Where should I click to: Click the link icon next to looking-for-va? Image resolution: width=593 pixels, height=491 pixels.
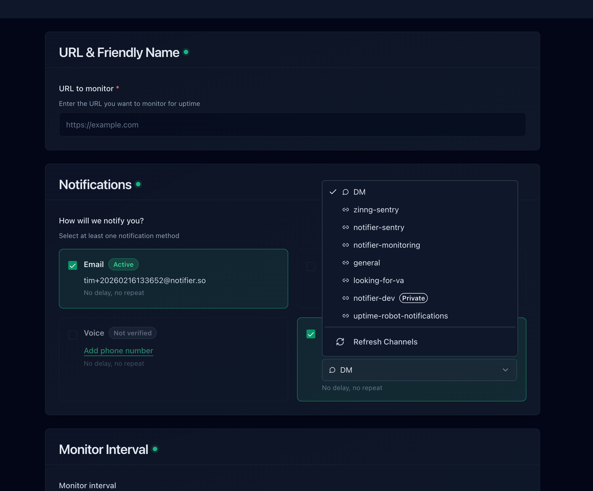click(345, 280)
